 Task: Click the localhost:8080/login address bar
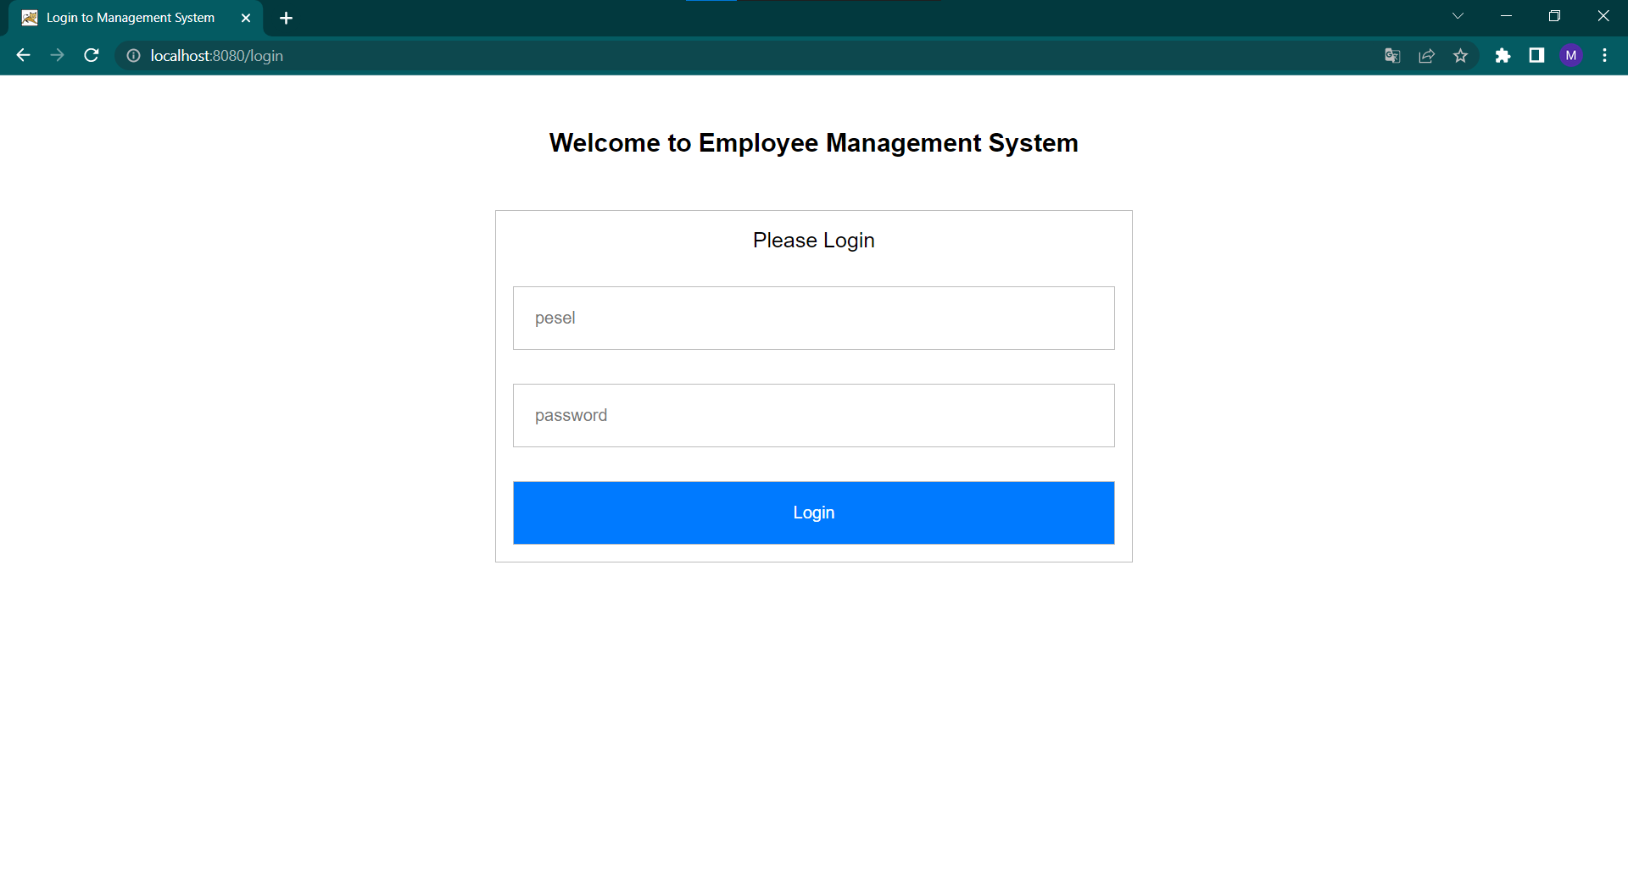tap(217, 55)
